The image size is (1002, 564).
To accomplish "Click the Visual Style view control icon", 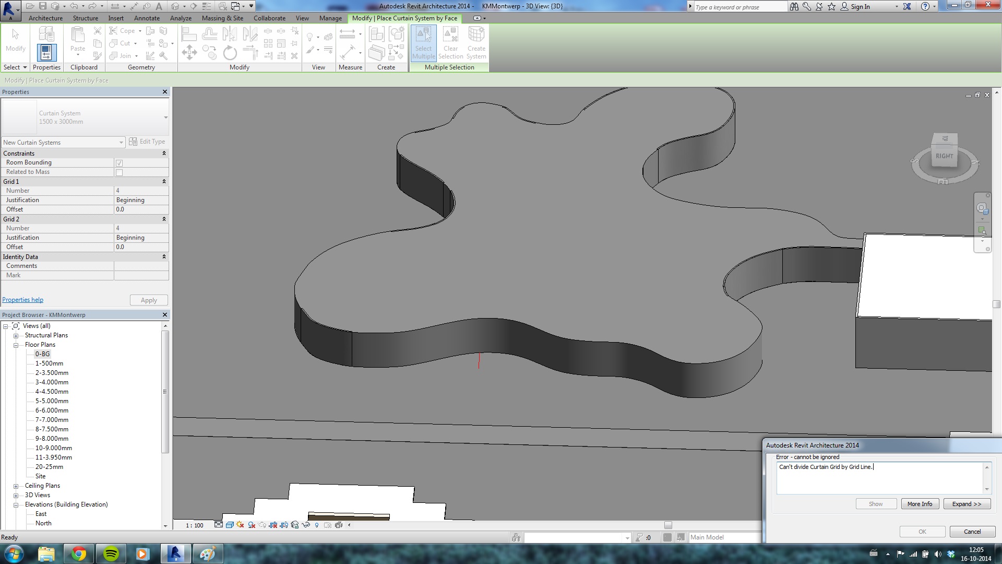I will 229,525.
